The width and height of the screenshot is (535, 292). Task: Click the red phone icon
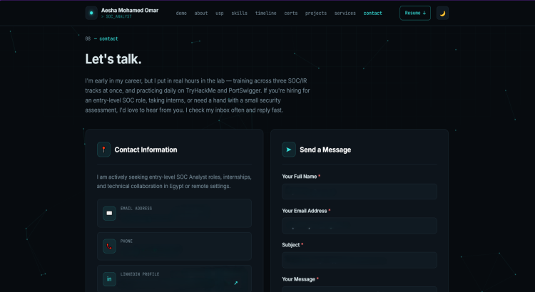pyautogui.click(x=109, y=246)
